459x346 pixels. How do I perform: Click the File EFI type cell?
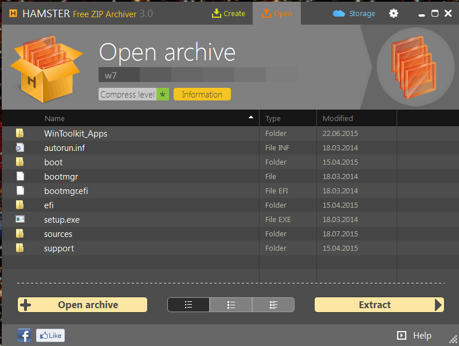pyautogui.click(x=277, y=191)
